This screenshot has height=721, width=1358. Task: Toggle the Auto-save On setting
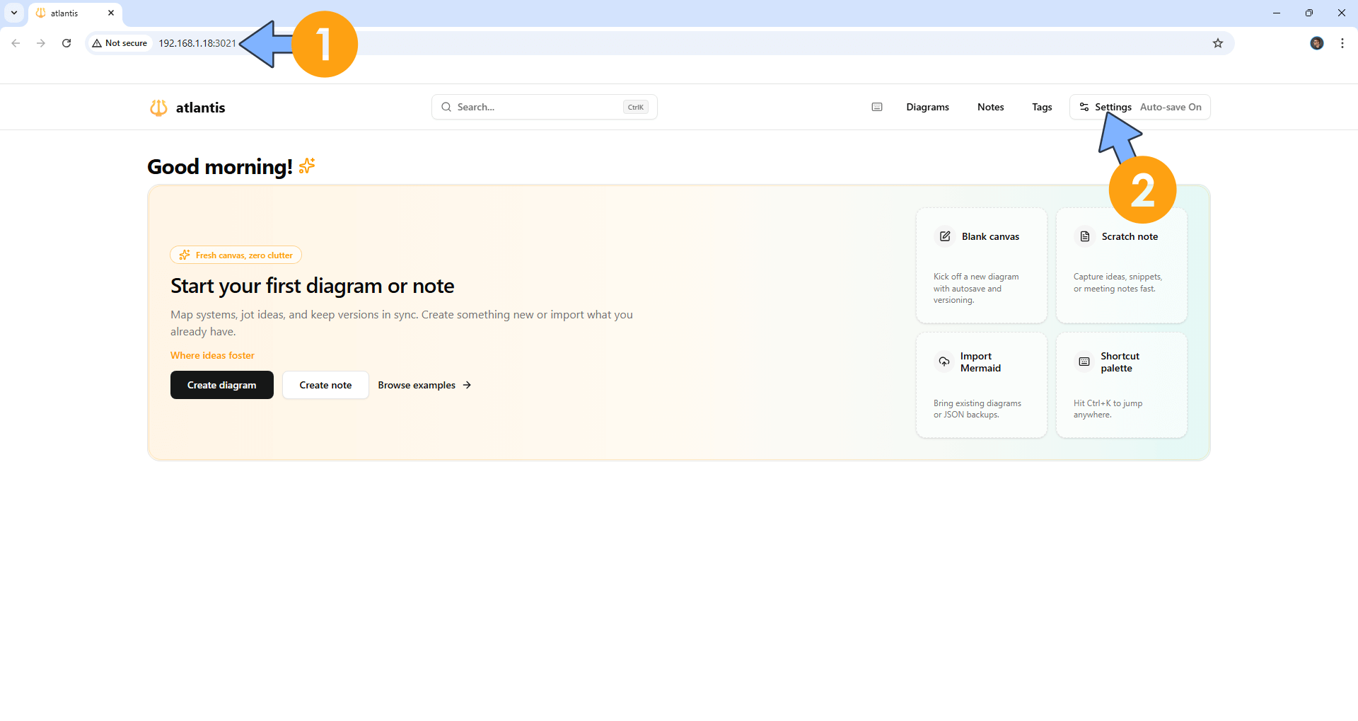pos(1171,107)
